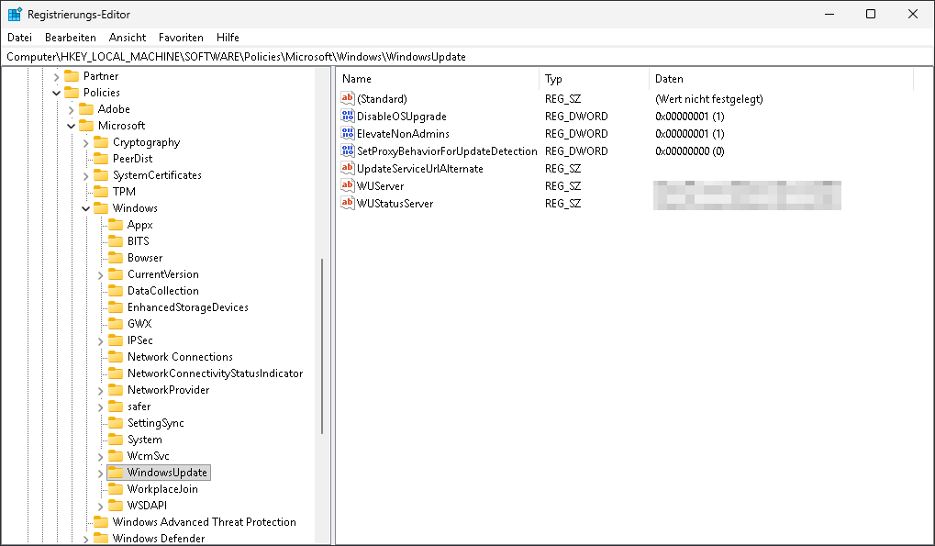
Task: Expand the CurrentVersion tree node
Action: pos(101,273)
